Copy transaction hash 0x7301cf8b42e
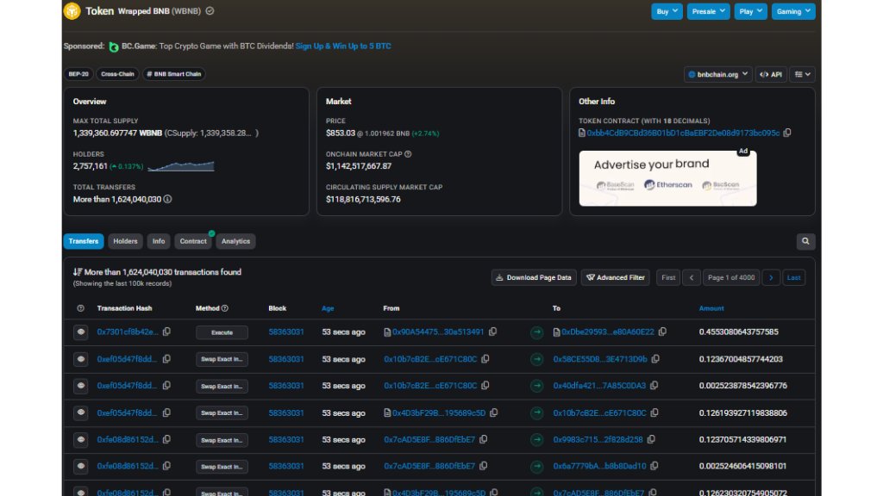The height and width of the screenshot is (496, 883). click(x=166, y=332)
